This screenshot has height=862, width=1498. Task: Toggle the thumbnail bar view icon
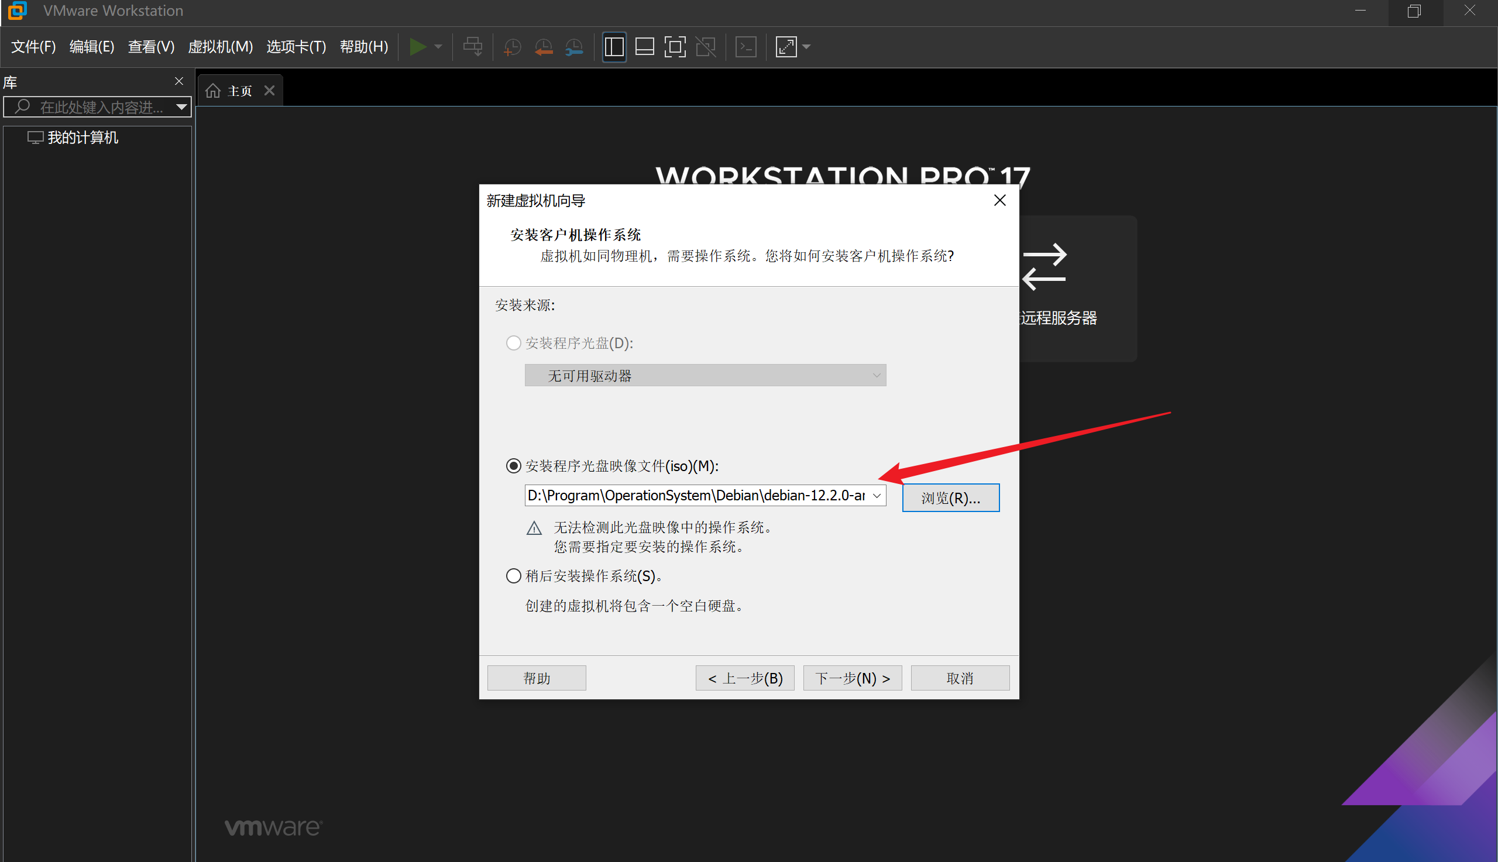tap(644, 47)
